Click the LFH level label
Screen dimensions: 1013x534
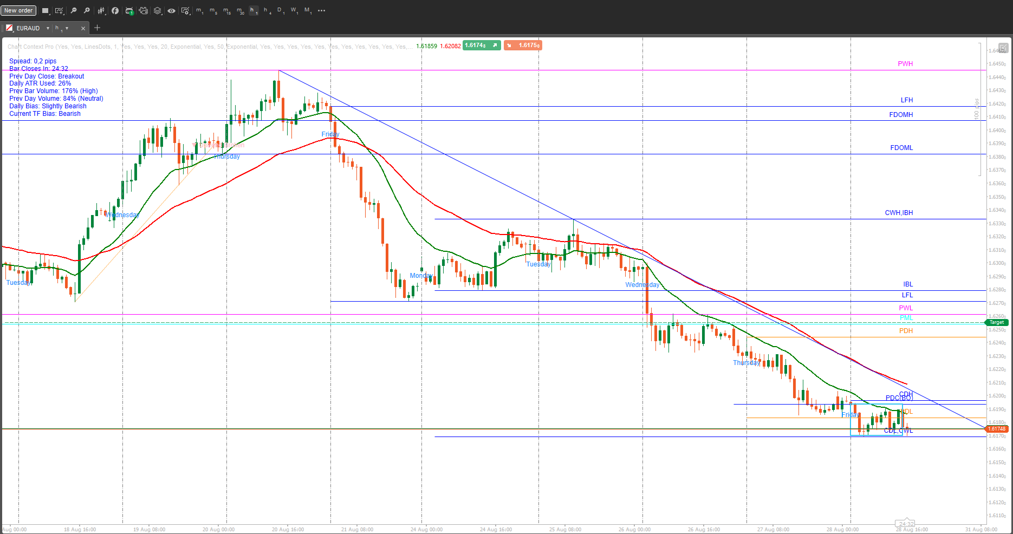(907, 100)
